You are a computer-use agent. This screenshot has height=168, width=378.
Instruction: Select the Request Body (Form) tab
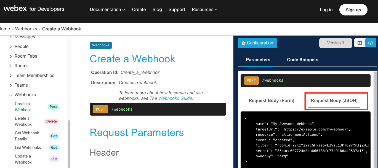271,101
